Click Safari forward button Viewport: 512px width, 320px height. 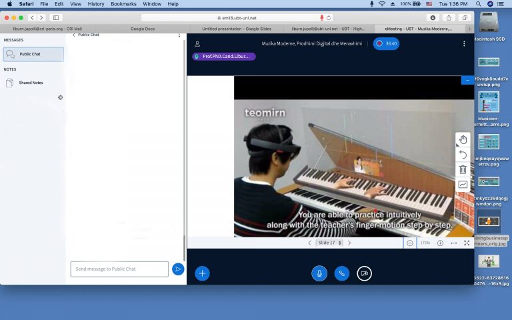pyautogui.click(x=41, y=17)
